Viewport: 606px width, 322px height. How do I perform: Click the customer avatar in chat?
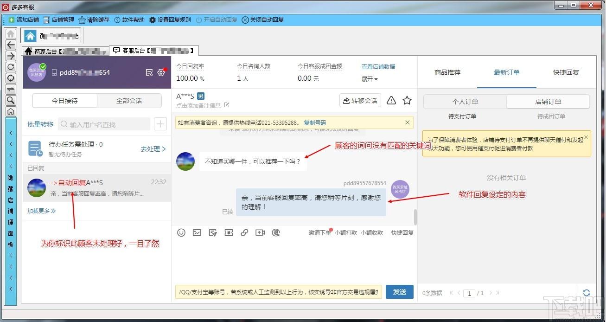click(185, 161)
